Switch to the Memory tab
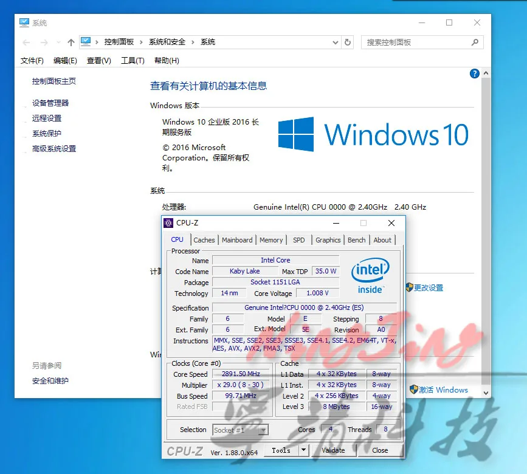The image size is (527, 474). coord(271,240)
